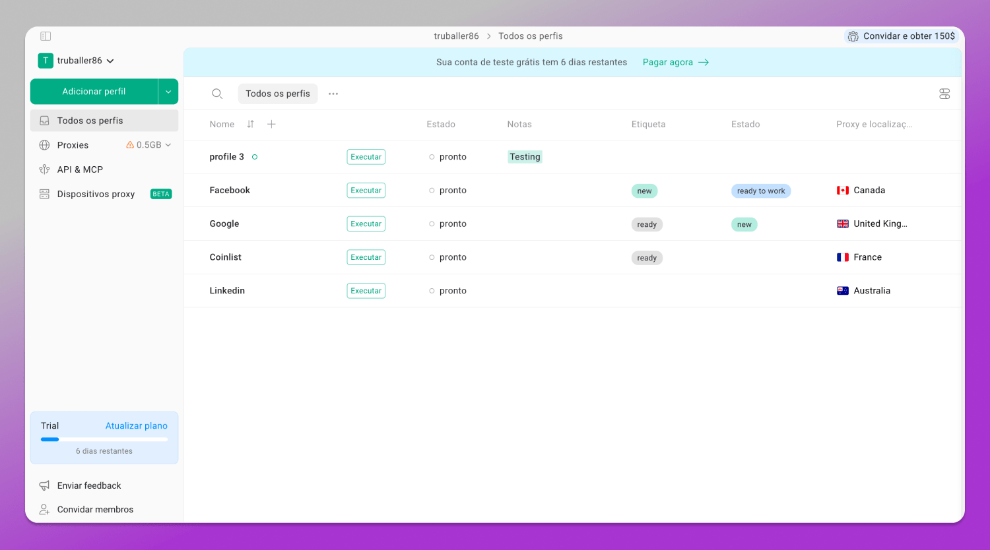Click the ready tag on the Coinlist row
990x550 pixels.
647,258
